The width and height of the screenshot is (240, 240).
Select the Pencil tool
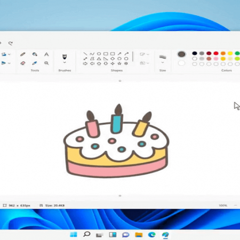click(x=23, y=54)
